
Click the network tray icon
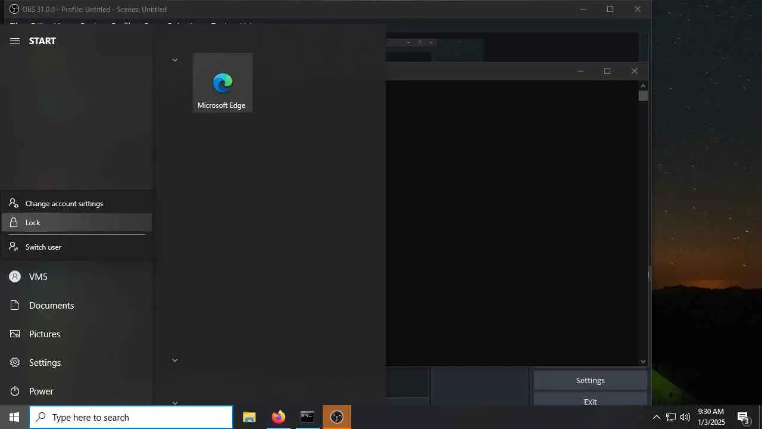pos(671,417)
